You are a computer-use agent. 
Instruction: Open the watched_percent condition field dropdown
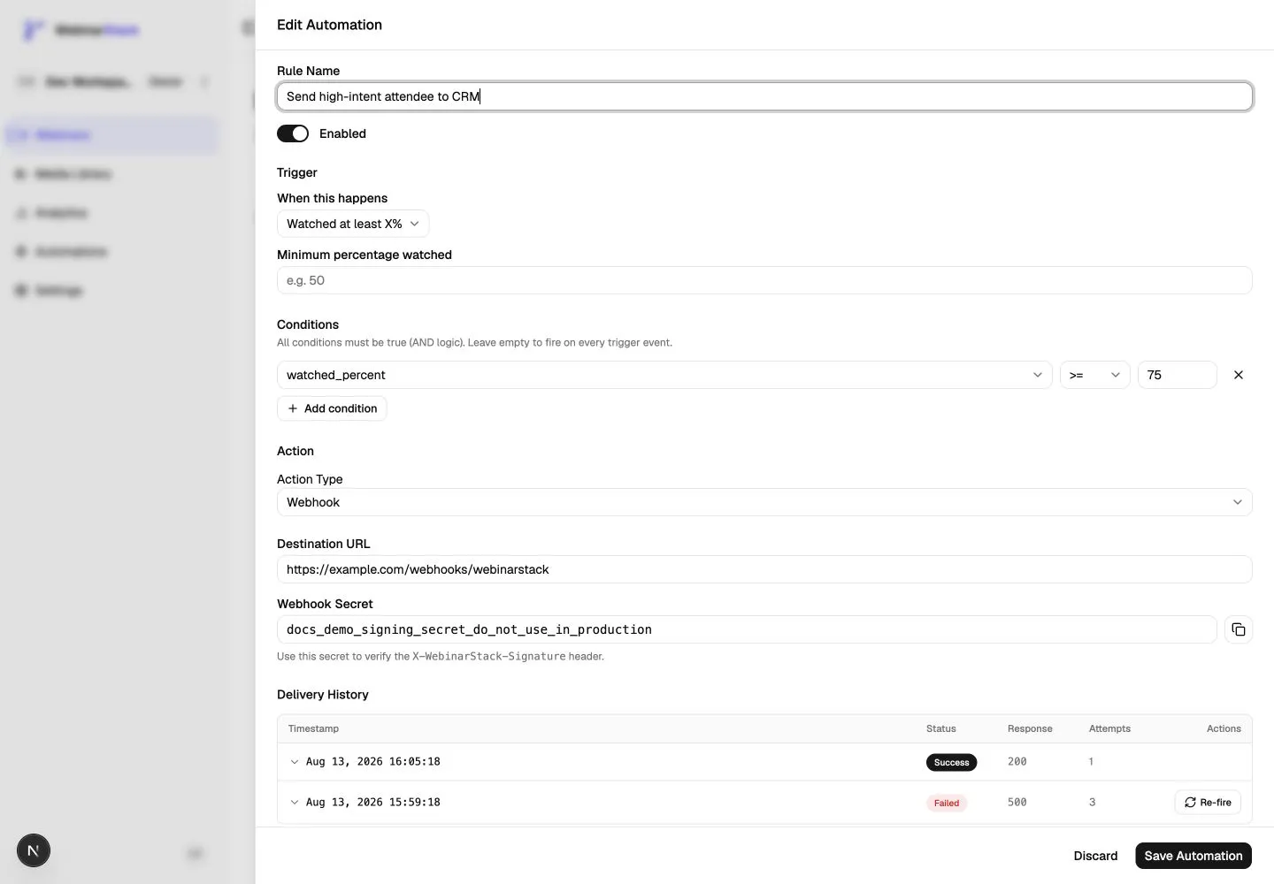click(x=664, y=375)
